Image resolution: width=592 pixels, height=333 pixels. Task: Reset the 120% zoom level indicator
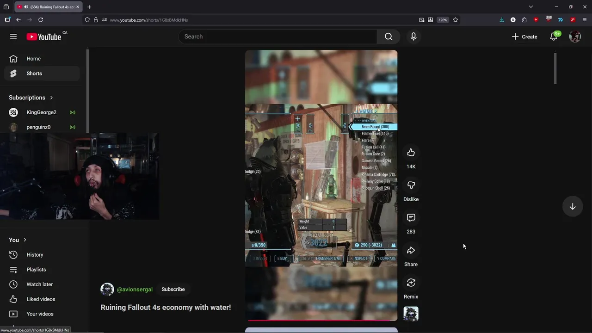443,20
